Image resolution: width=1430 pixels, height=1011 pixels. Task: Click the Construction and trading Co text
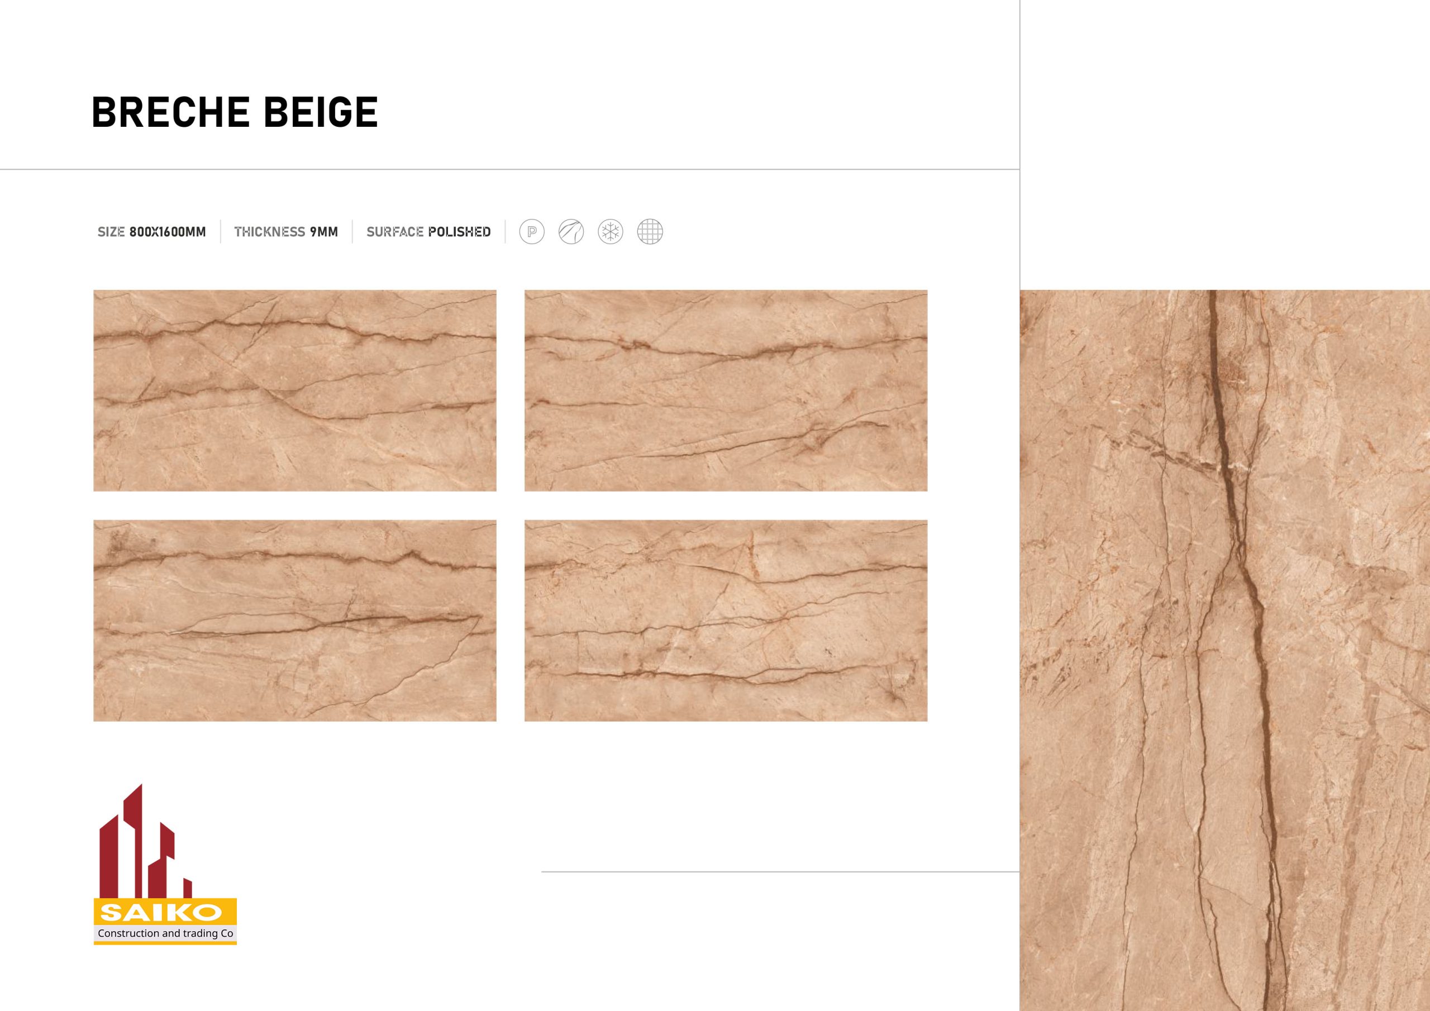[x=165, y=933]
